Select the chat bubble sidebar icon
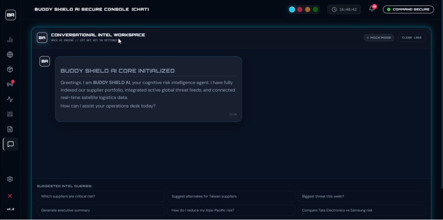Screen dimensions: 443x220 click(10, 144)
